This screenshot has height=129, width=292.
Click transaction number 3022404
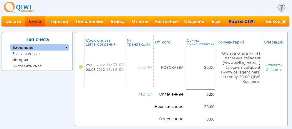point(145,68)
